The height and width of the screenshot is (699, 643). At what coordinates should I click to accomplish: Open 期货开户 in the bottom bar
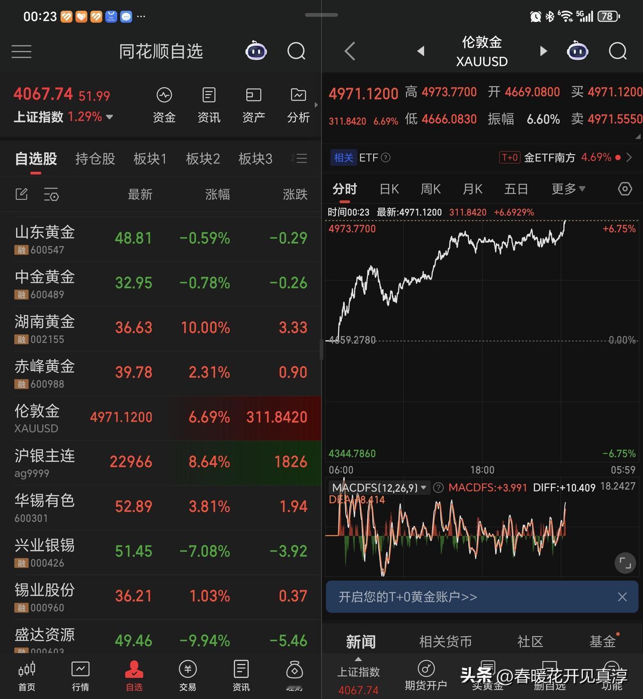coord(426,676)
